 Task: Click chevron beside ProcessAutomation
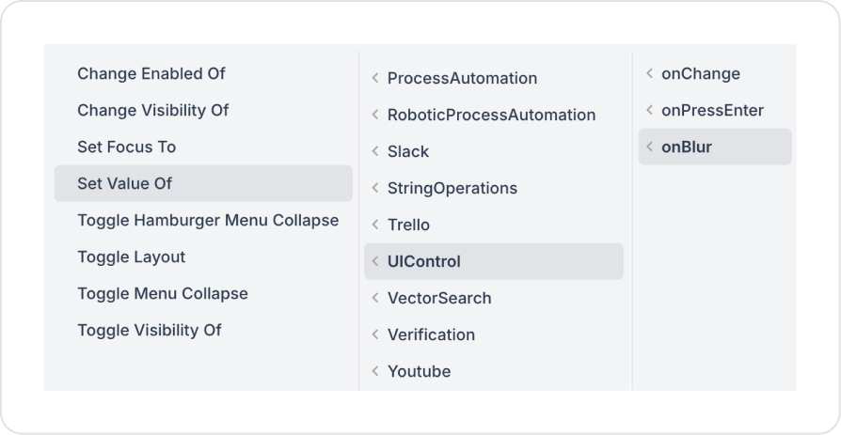[375, 79]
